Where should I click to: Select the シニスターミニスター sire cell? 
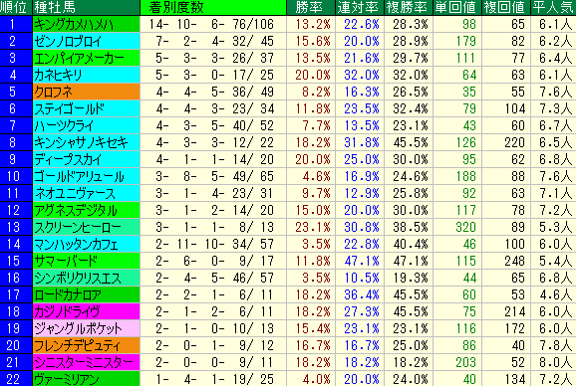86,362
